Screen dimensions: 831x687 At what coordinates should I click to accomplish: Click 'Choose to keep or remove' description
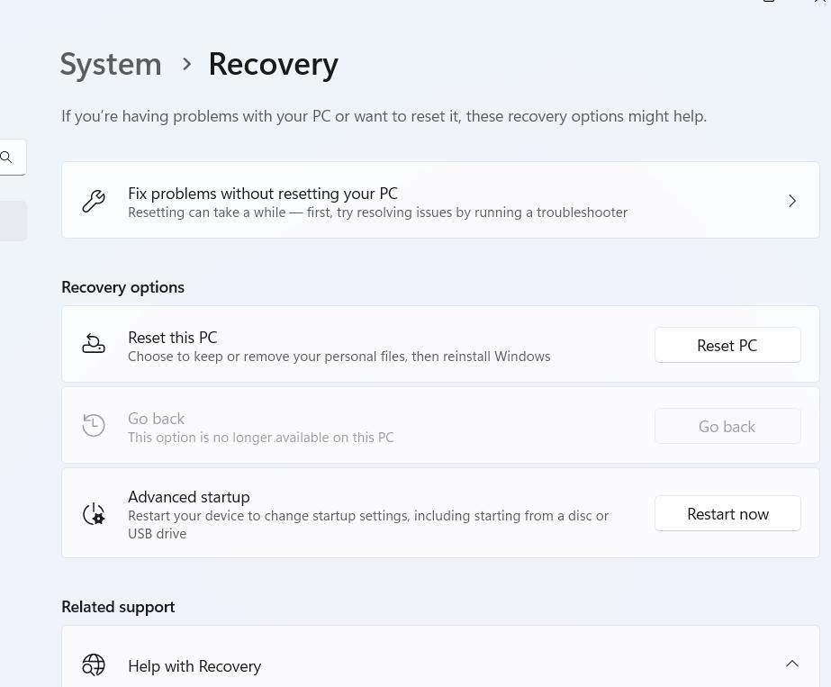pos(339,357)
